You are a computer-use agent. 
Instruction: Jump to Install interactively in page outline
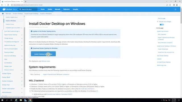click(163, 49)
